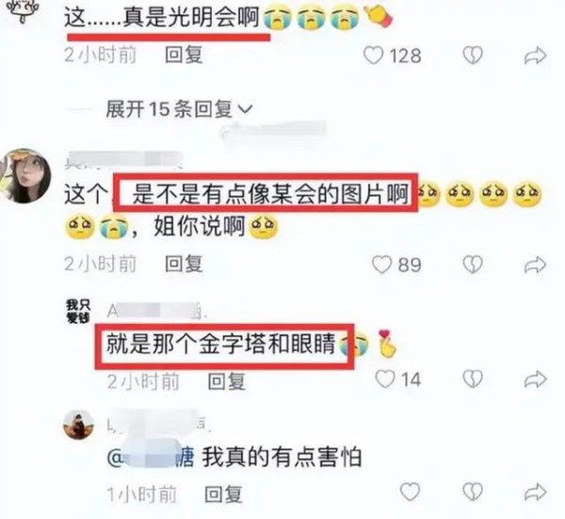Open the 我只爱钱 avatar profile
The image size is (565, 519).
click(x=78, y=311)
